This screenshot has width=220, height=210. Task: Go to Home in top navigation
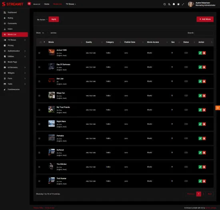click(x=46, y=4)
